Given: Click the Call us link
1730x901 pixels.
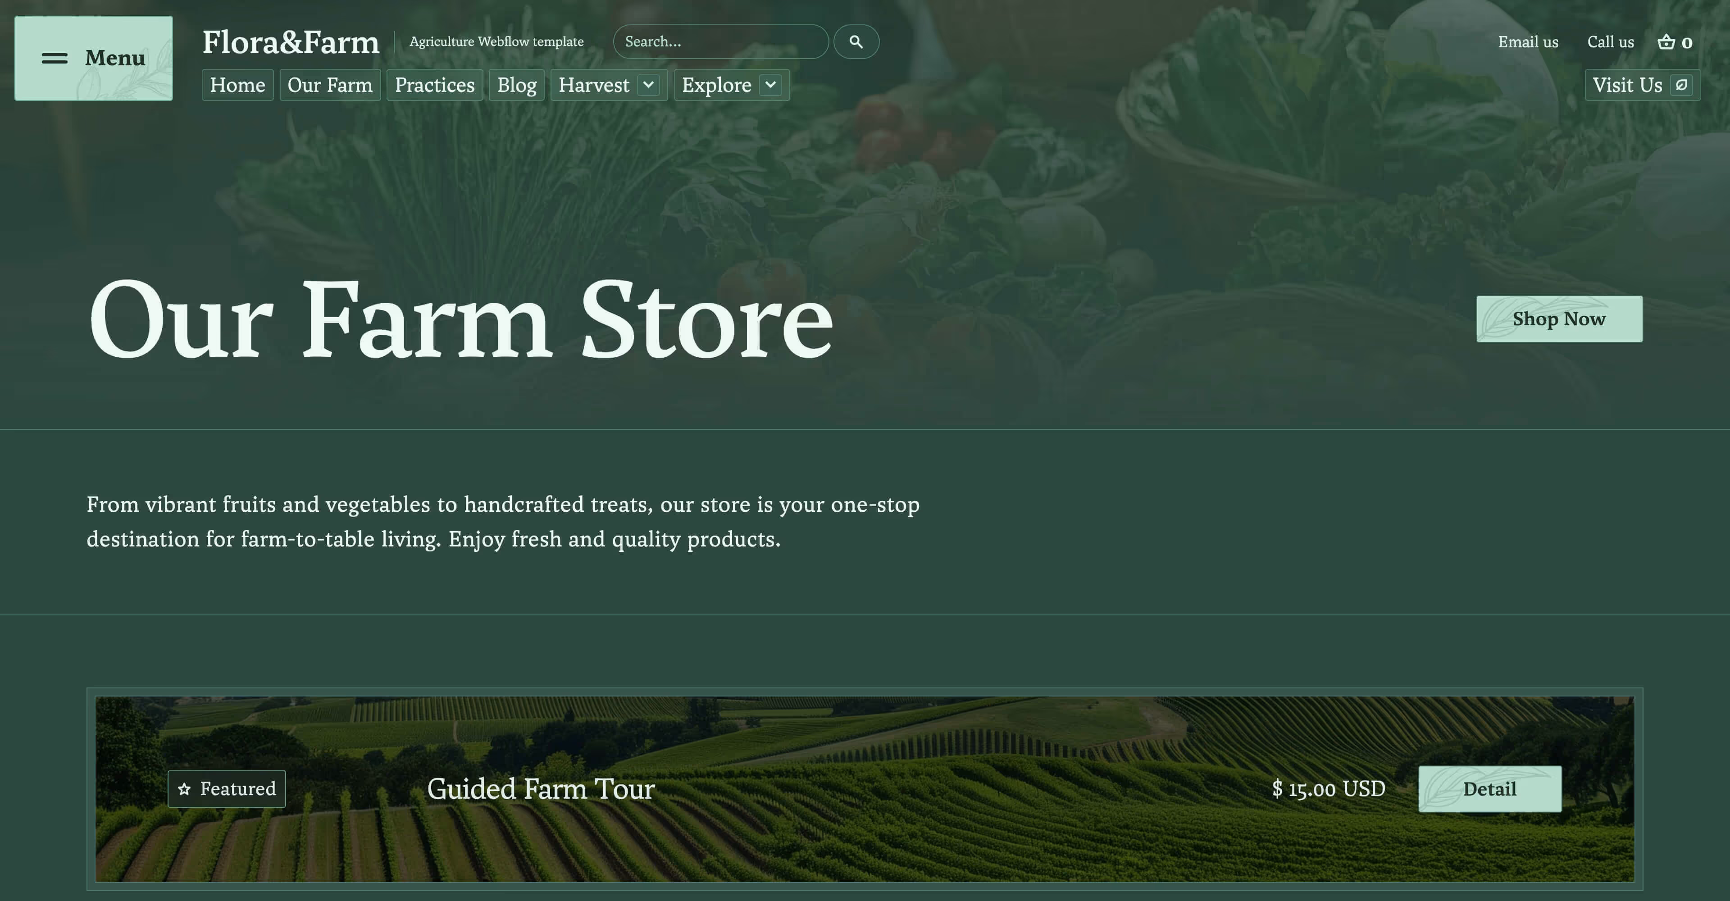Looking at the screenshot, I should coord(1611,41).
